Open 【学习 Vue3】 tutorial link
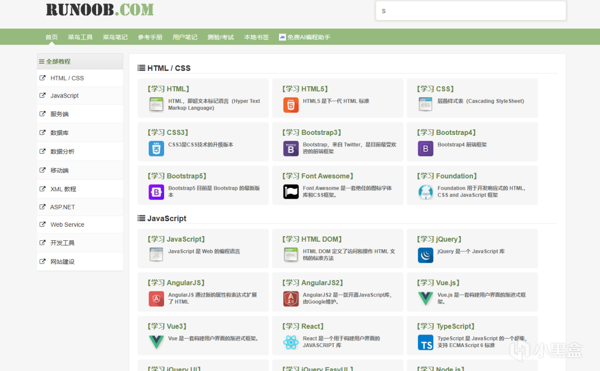600x371 pixels. [x=167, y=326]
